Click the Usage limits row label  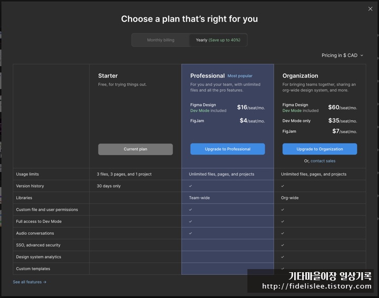point(27,174)
